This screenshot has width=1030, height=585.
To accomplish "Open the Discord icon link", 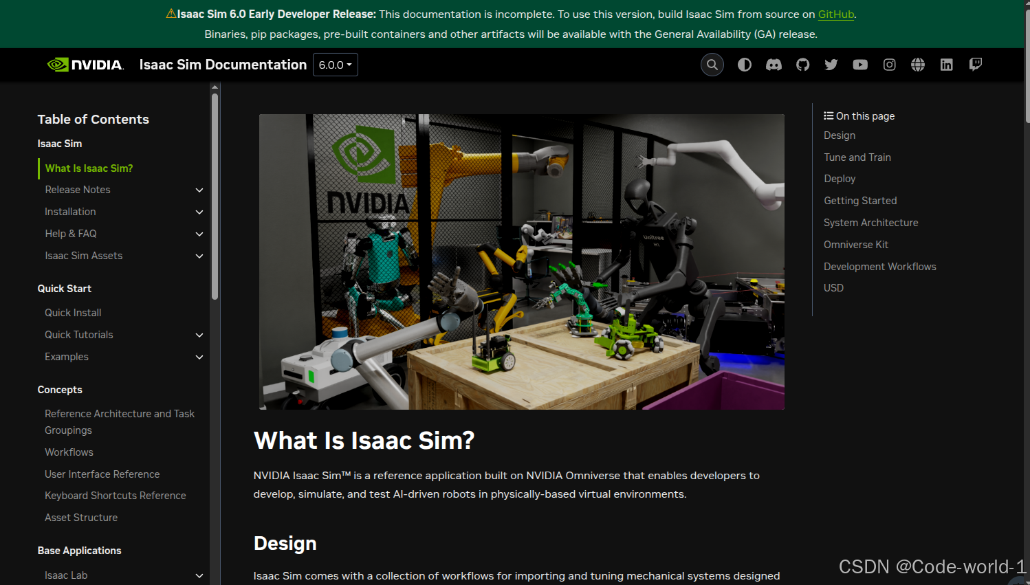I will point(774,65).
